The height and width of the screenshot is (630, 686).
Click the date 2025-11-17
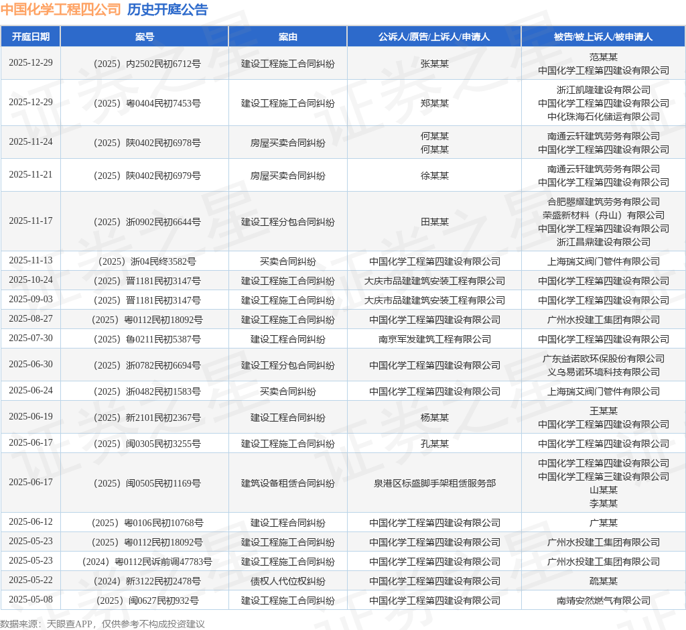pos(31,221)
